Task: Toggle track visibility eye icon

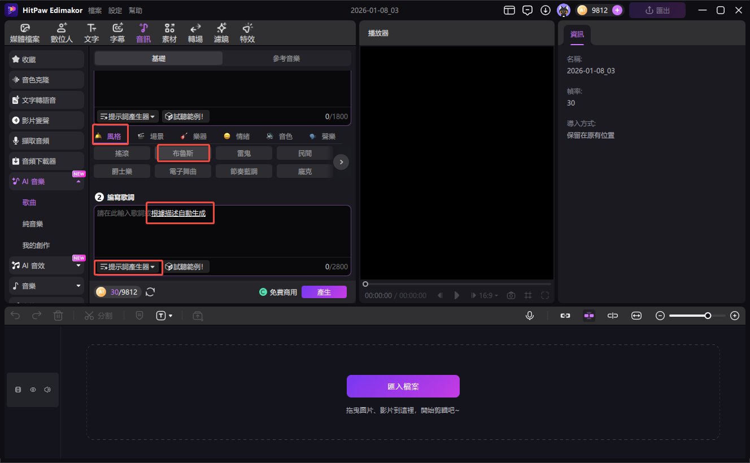Action: pos(33,390)
